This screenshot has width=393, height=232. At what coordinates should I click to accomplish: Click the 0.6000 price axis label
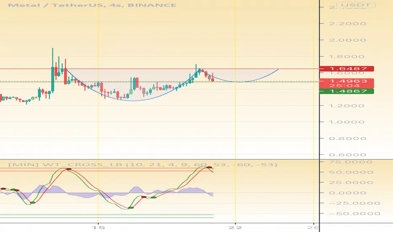pos(347,155)
